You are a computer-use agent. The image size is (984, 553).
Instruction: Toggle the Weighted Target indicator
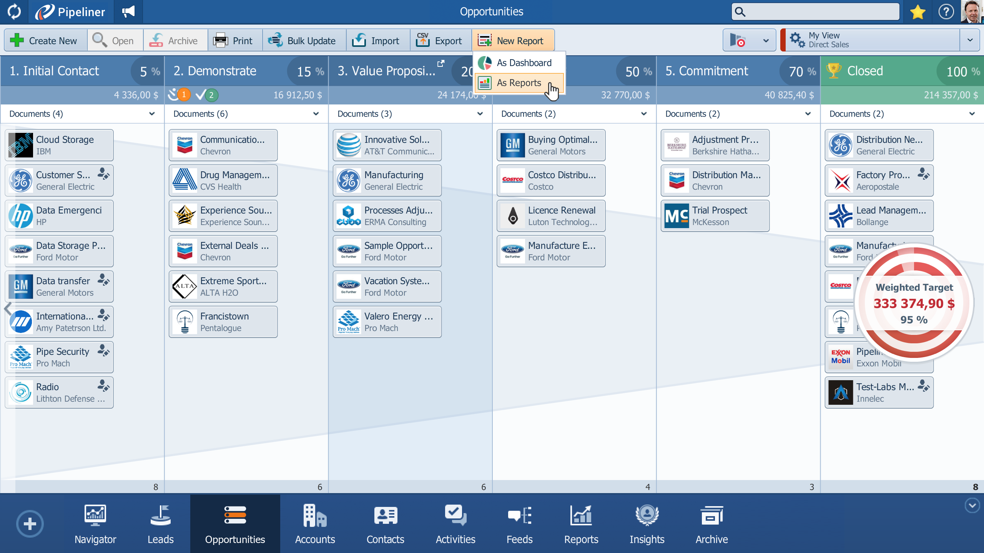914,303
